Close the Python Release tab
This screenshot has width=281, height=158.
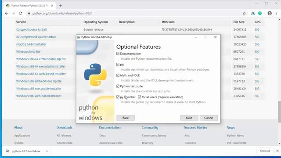[52, 6]
